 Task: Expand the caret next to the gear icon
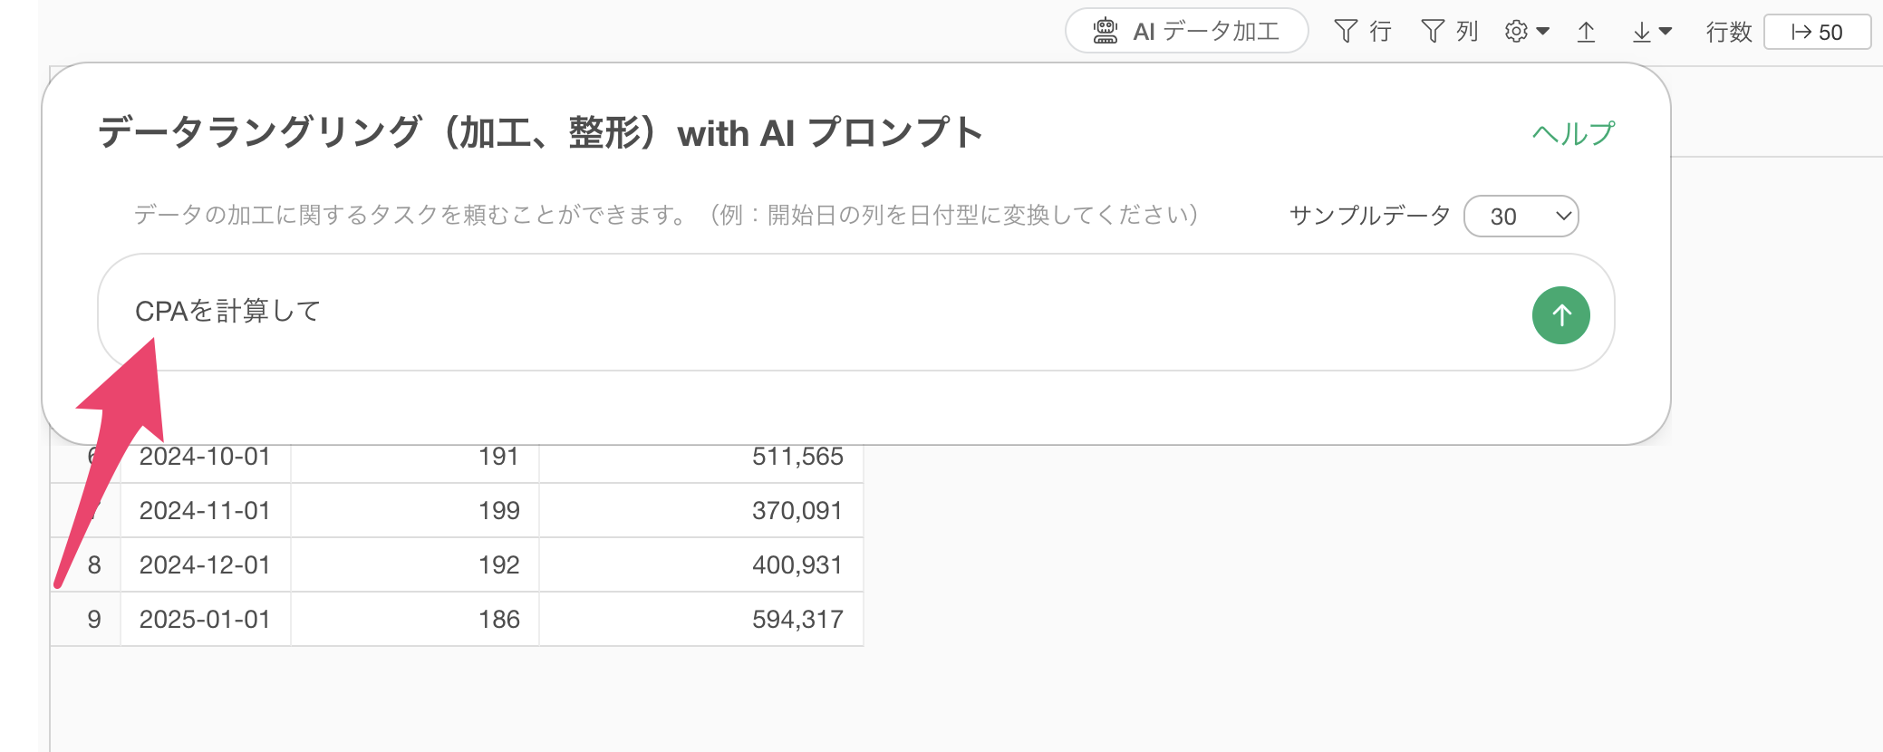click(1543, 32)
